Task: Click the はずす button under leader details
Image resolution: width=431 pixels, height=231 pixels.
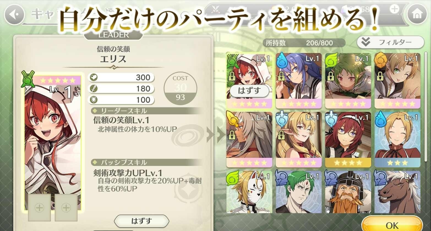Action: coord(141,221)
